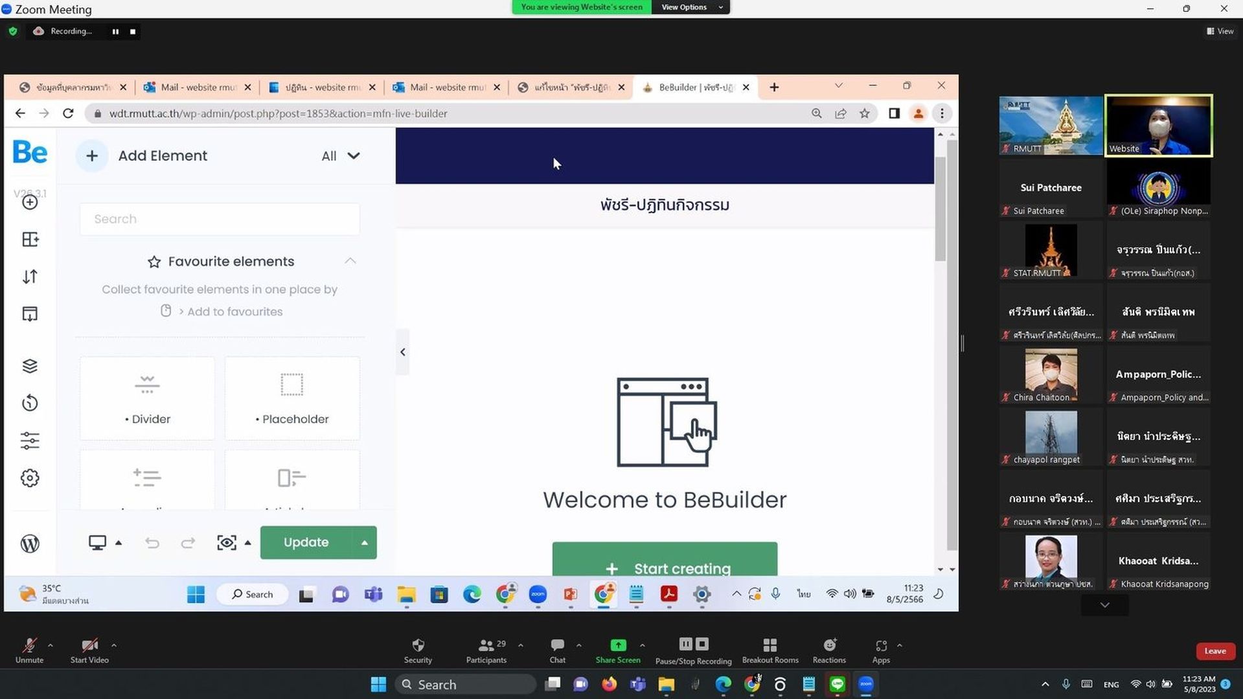Open BeBuilder settings gear icon
The image size is (1243, 699).
pos(30,478)
